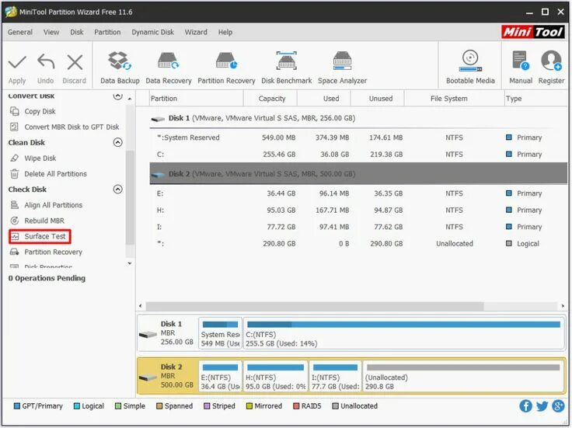Open the Space Analyzer tool
572x428 pixels.
tap(342, 68)
